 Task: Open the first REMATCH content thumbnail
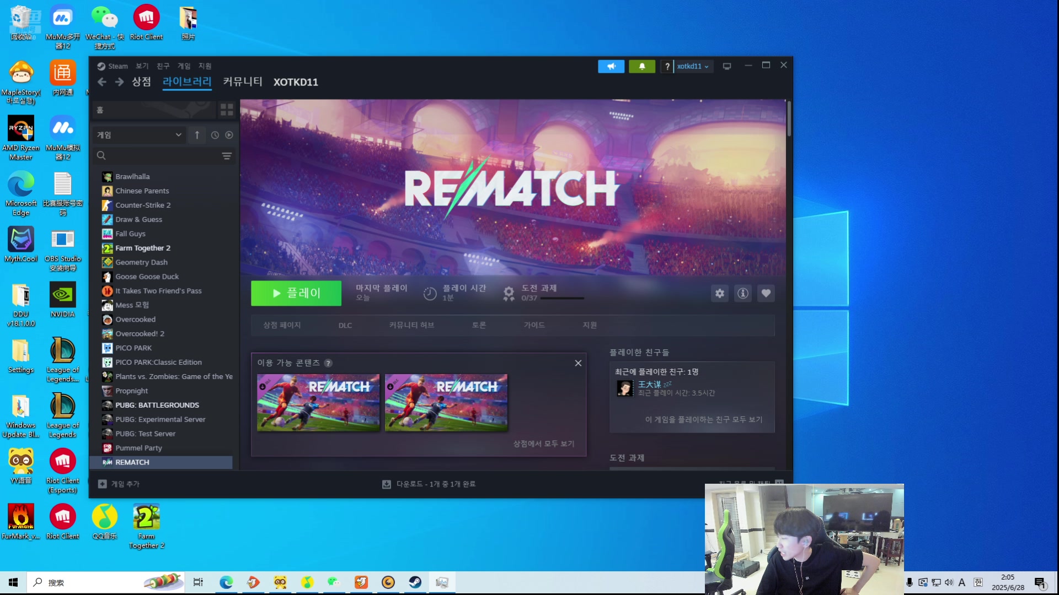[x=318, y=403]
